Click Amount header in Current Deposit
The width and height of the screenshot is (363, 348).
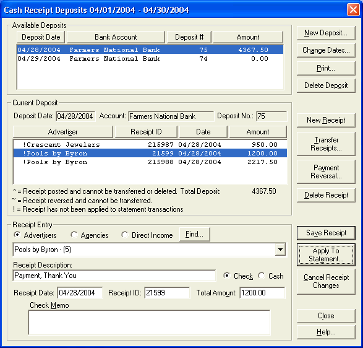[x=258, y=132]
